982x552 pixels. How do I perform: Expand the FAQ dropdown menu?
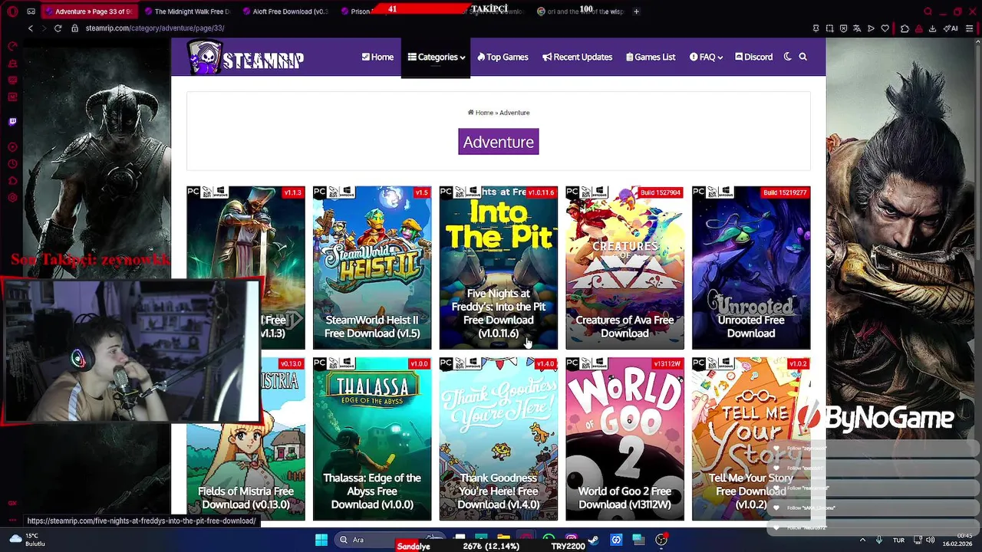tap(706, 57)
